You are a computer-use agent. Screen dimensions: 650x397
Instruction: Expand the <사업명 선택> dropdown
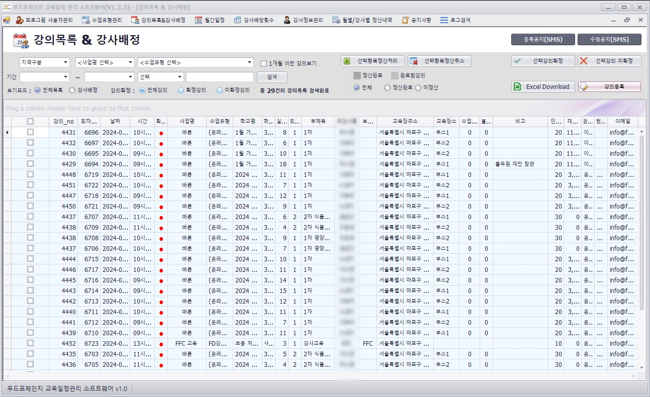(105, 62)
